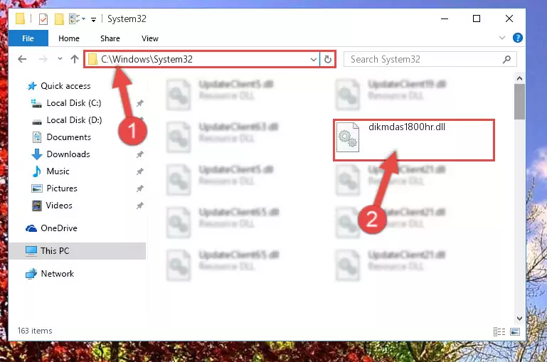The height and width of the screenshot is (362, 547).
Task: Click the search magnifier icon
Action: tap(507, 60)
